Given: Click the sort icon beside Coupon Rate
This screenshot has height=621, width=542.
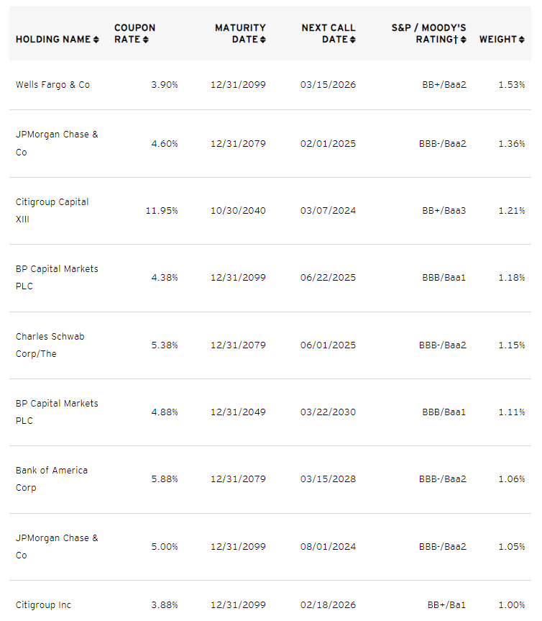Looking at the screenshot, I should tap(146, 40).
